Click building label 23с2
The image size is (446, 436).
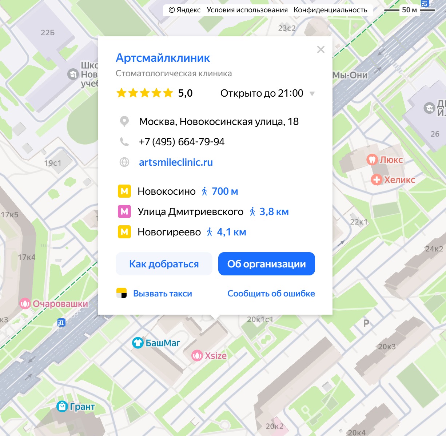pos(287,28)
